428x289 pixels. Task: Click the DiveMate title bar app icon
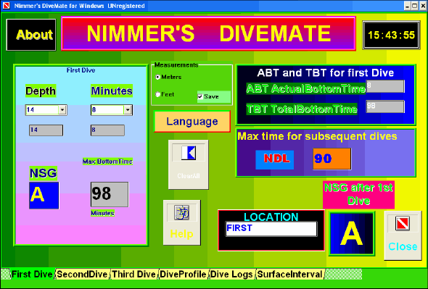[6, 6]
